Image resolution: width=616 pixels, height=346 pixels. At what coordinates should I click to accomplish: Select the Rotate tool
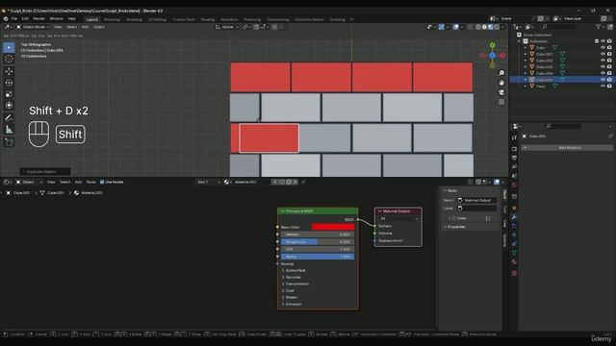click(9, 83)
